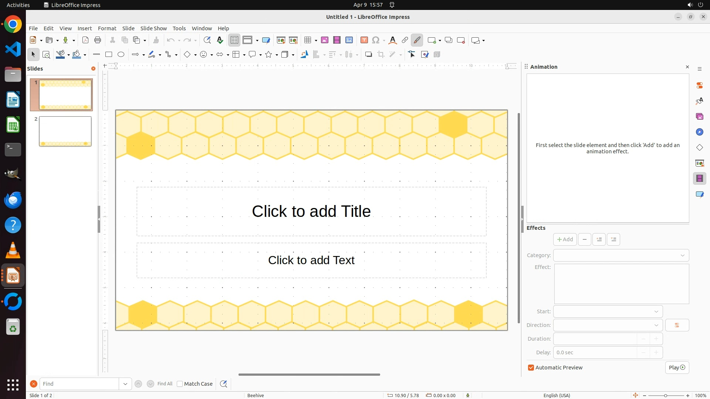Open the sidebar Slide Transition panel
This screenshot has height=399, width=710.
pos(700,163)
